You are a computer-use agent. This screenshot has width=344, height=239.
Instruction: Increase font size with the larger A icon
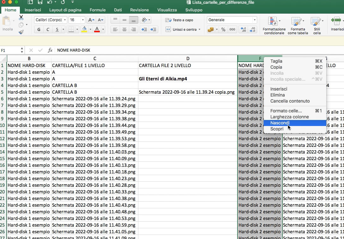click(x=91, y=20)
